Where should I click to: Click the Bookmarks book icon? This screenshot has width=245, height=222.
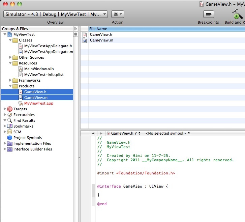click(x=10, y=126)
